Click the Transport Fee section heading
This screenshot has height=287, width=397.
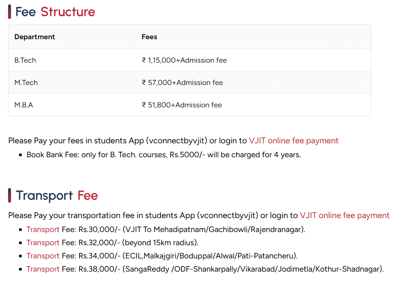pos(57,196)
